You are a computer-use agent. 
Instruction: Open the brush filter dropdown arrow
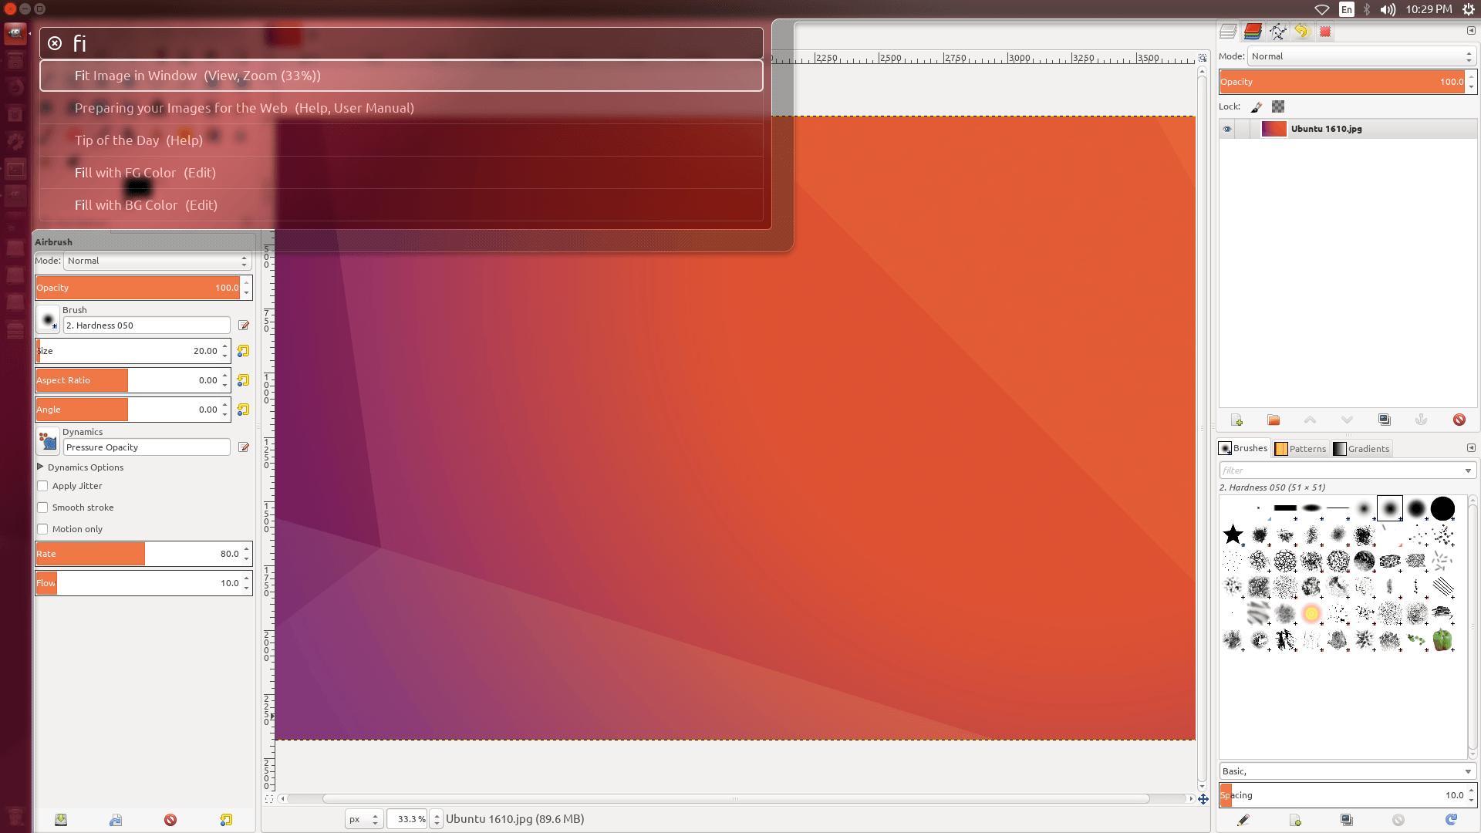[x=1468, y=470]
